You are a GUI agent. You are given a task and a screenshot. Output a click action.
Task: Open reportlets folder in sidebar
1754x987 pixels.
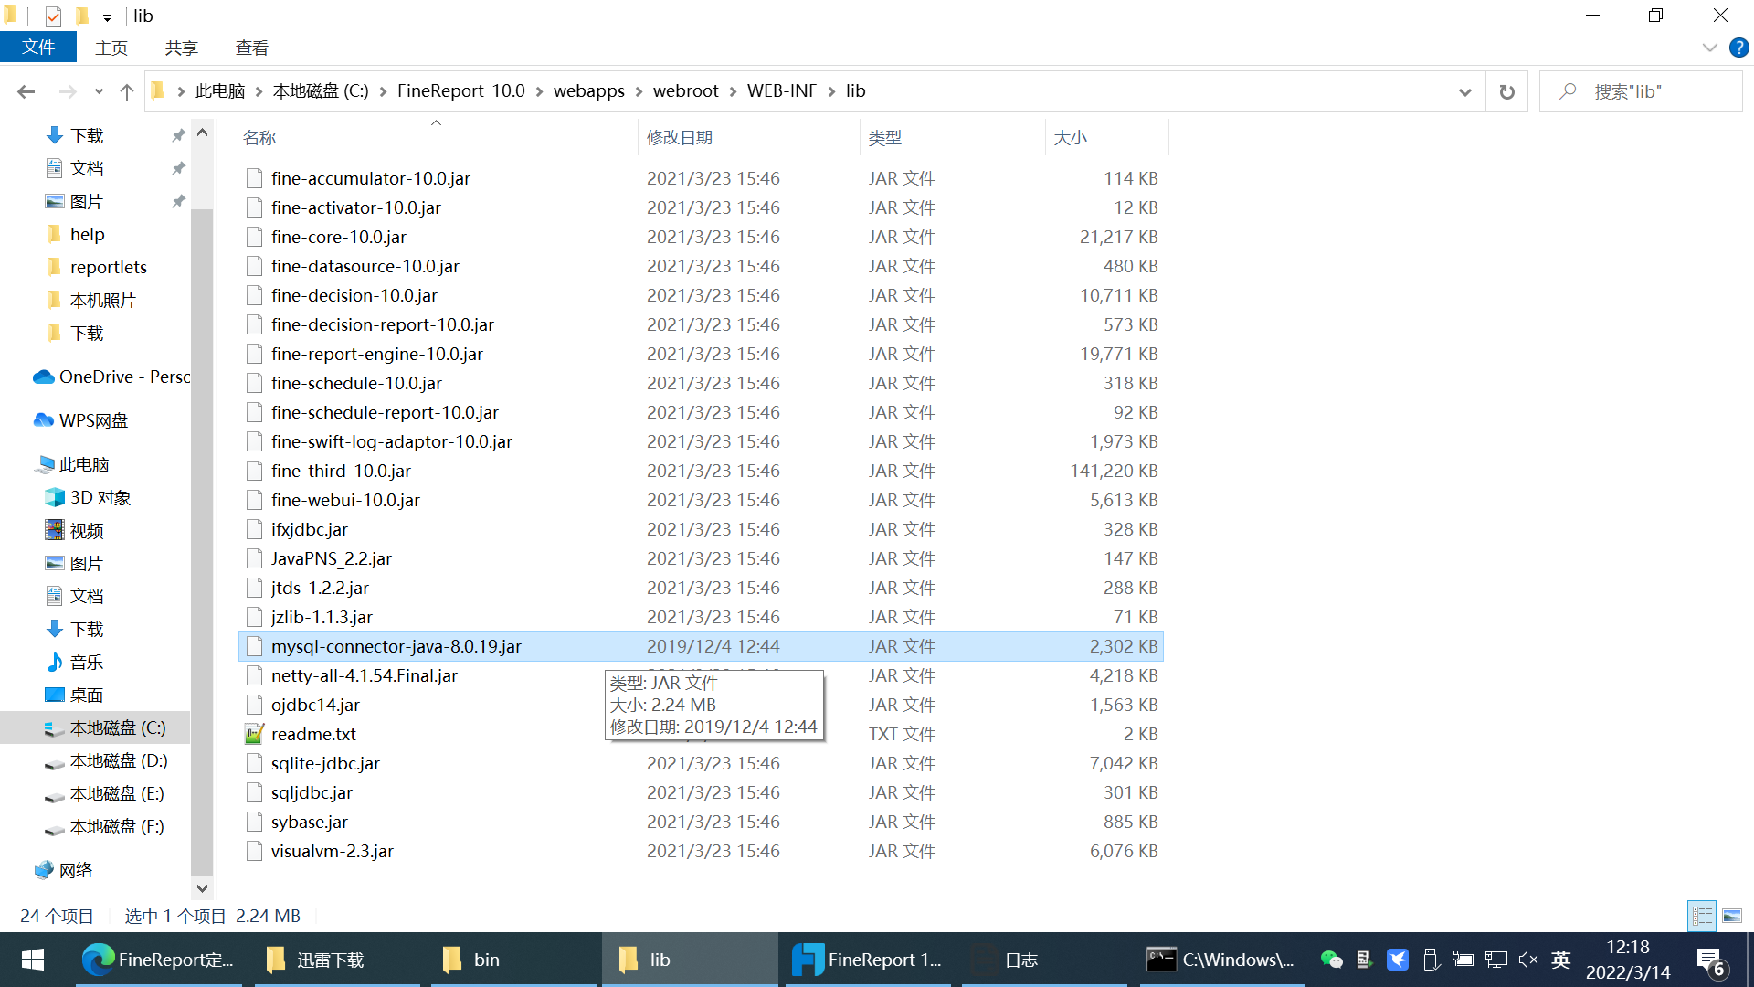pyautogui.click(x=108, y=267)
